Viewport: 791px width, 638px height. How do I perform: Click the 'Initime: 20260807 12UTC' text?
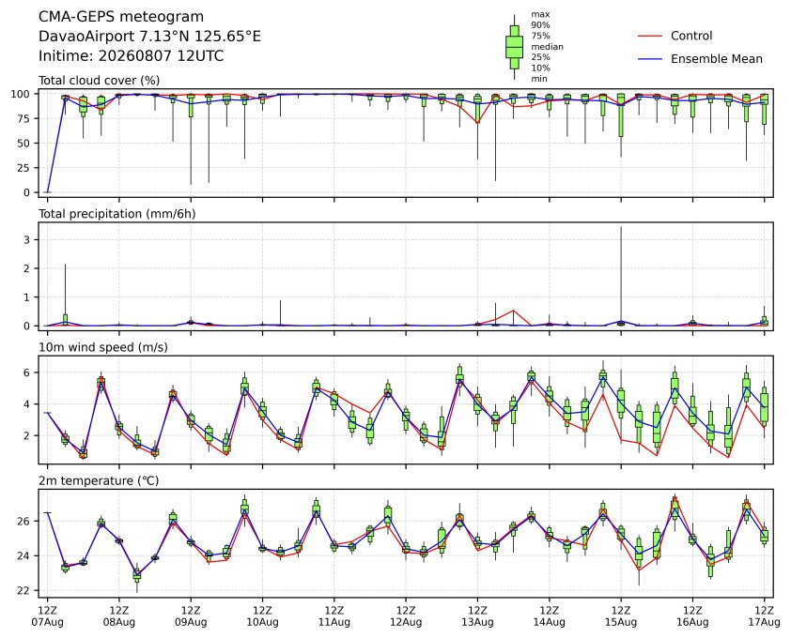(132, 55)
